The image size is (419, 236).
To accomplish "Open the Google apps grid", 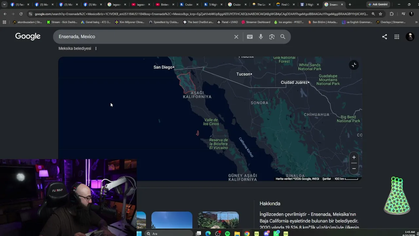I will [397, 37].
